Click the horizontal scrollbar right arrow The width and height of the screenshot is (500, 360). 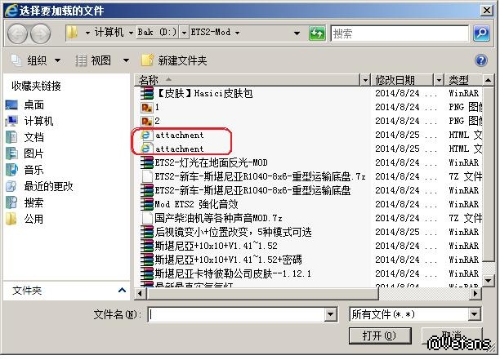coord(475,293)
